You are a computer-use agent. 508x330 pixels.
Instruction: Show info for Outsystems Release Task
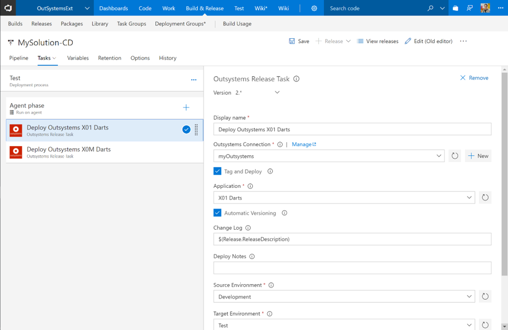tap(296, 79)
